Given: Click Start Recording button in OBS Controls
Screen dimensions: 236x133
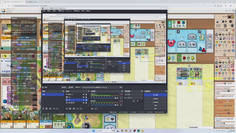Looking at the screenshot, I should click(x=155, y=99).
